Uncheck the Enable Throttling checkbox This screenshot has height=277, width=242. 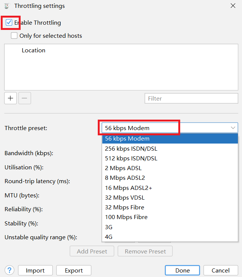pyautogui.click(x=9, y=22)
